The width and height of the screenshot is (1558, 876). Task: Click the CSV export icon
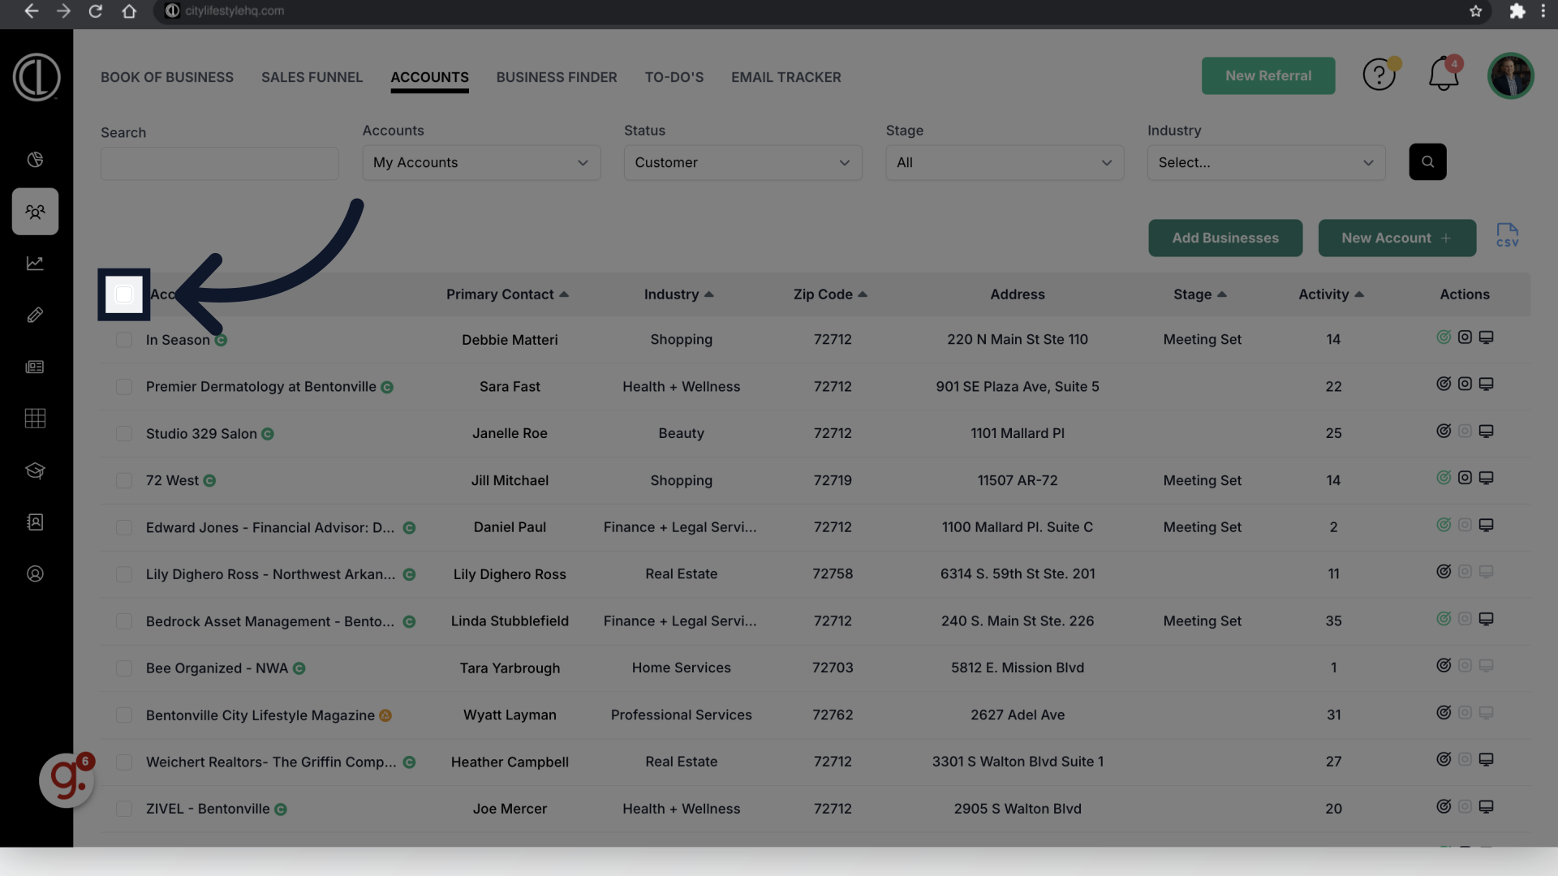[1507, 236]
